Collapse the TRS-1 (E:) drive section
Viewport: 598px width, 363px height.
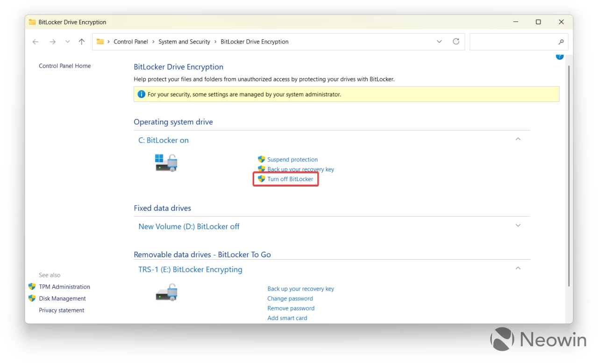coord(518,269)
